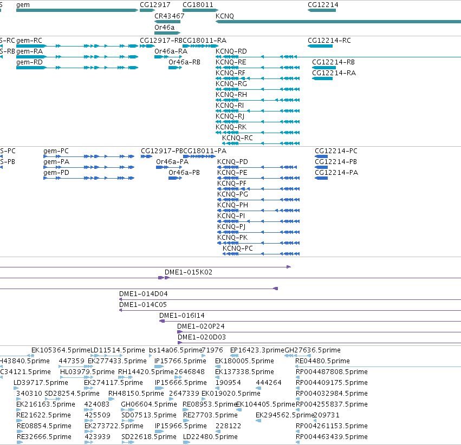Select the CG12214 gene label

[x=323, y=5]
